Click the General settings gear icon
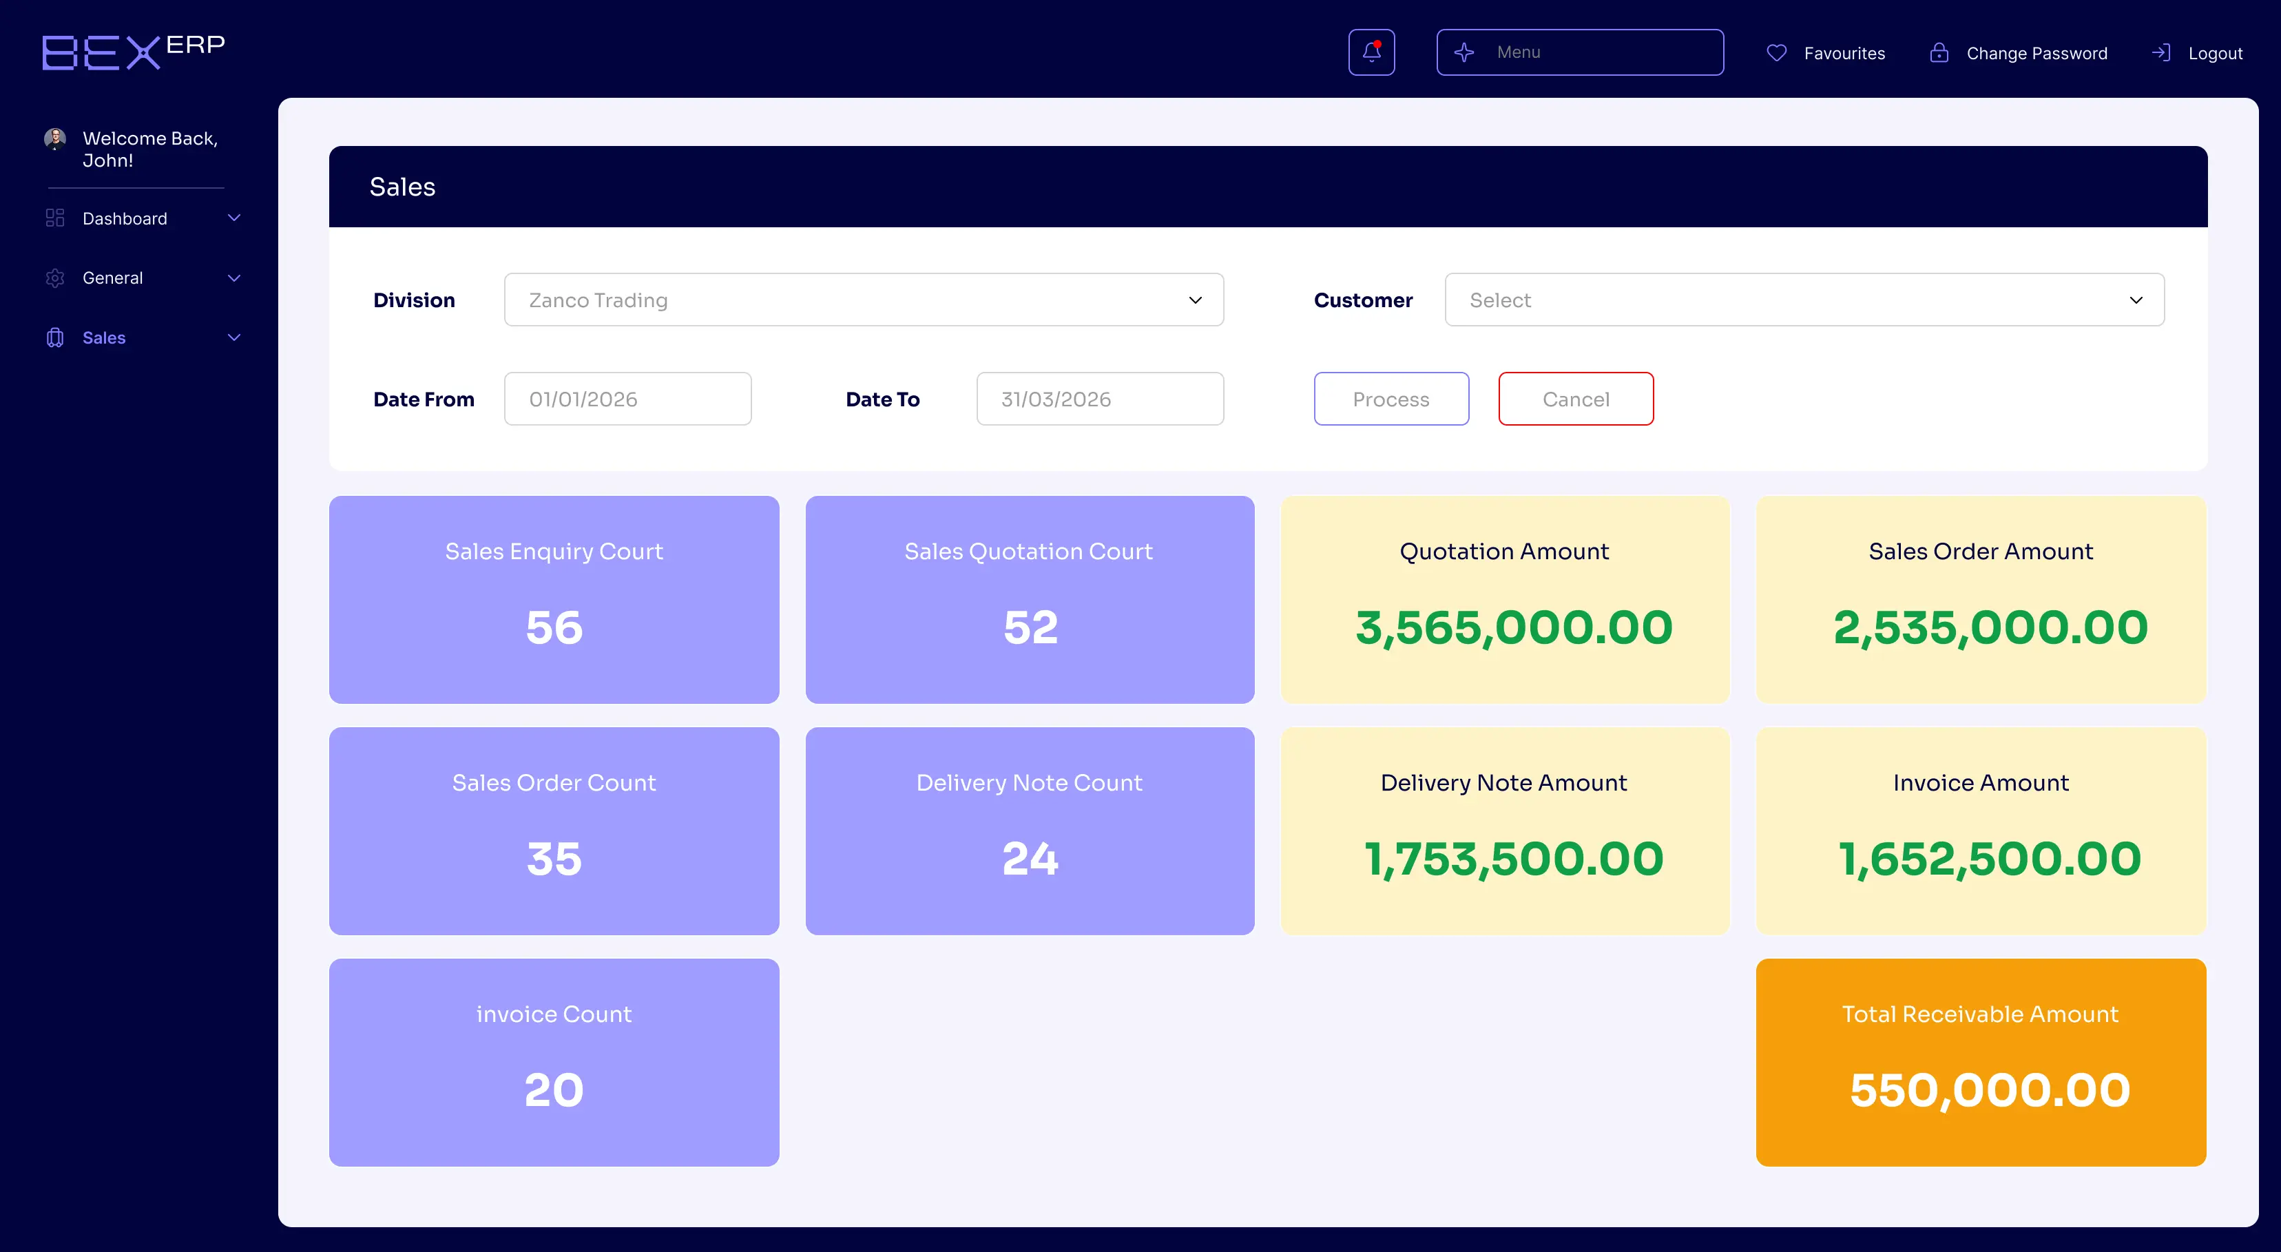Screen dimensions: 2281x1252 [x=55, y=277]
